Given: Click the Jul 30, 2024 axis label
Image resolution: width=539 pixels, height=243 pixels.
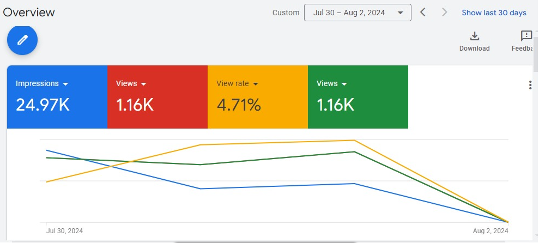Looking at the screenshot, I should click(x=65, y=231).
